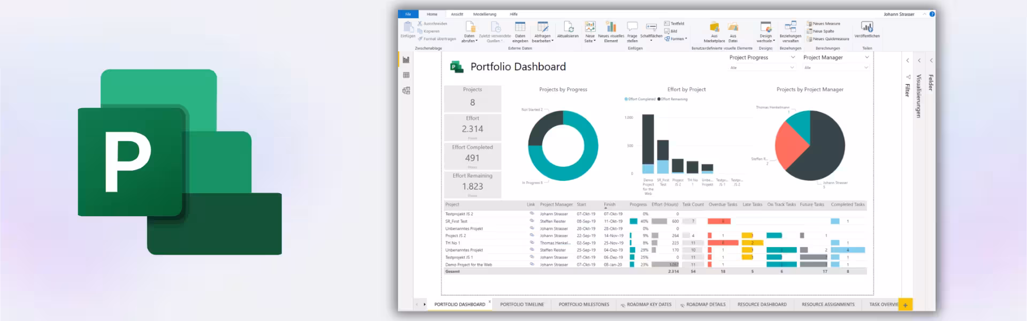Open link icon for SR_First Test row
The height and width of the screenshot is (321, 1027).
(x=532, y=221)
